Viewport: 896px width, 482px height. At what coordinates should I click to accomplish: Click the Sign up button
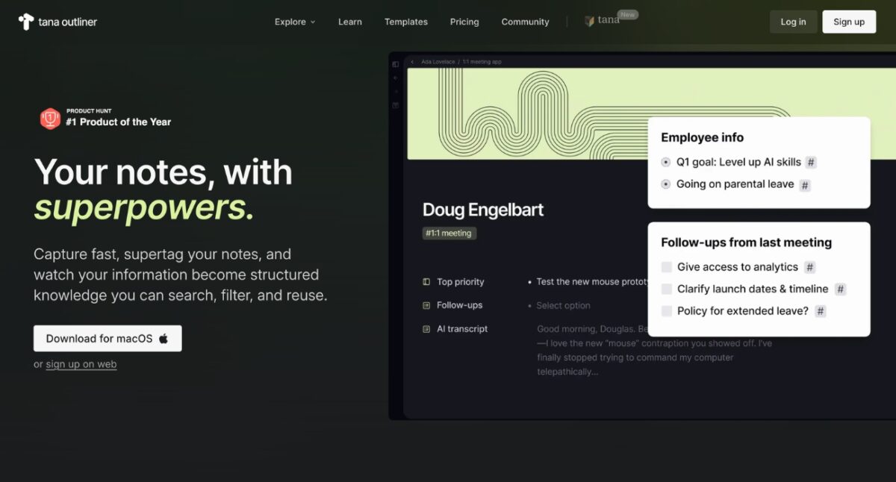(x=849, y=22)
